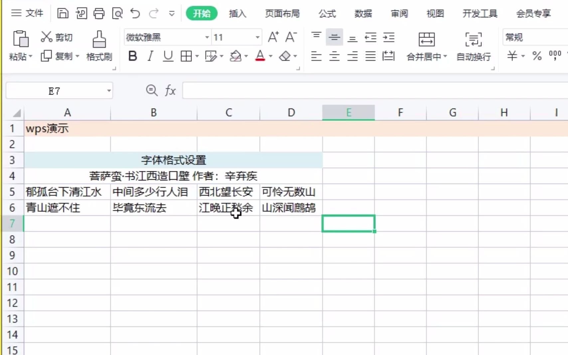Expand quick access toolbar customize arrow
The image size is (568, 355).
coord(172,14)
